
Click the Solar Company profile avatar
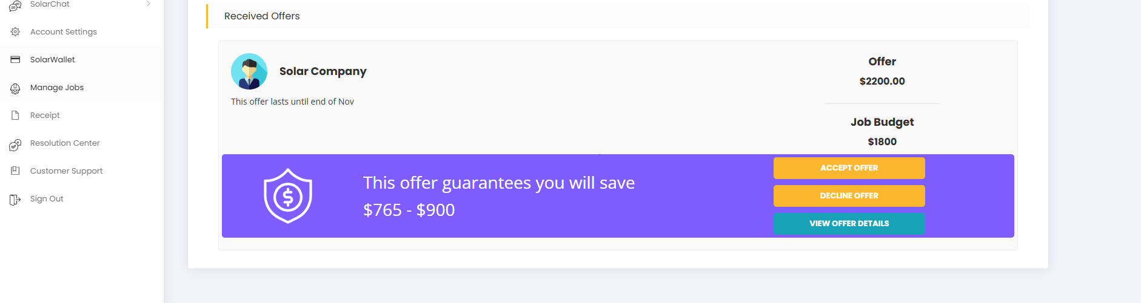point(249,71)
